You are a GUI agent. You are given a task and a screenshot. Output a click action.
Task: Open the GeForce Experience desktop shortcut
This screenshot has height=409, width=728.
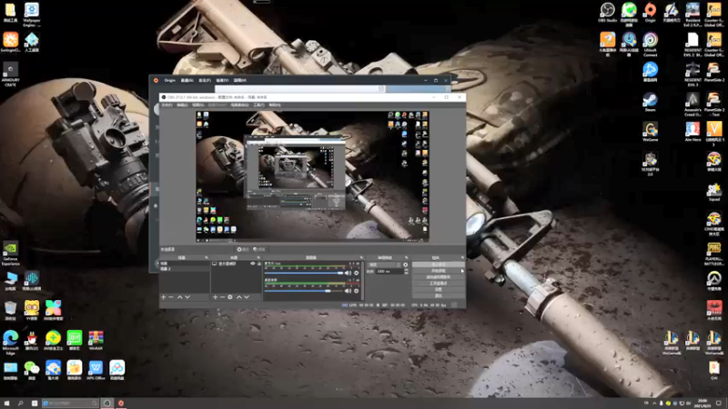[x=10, y=254]
